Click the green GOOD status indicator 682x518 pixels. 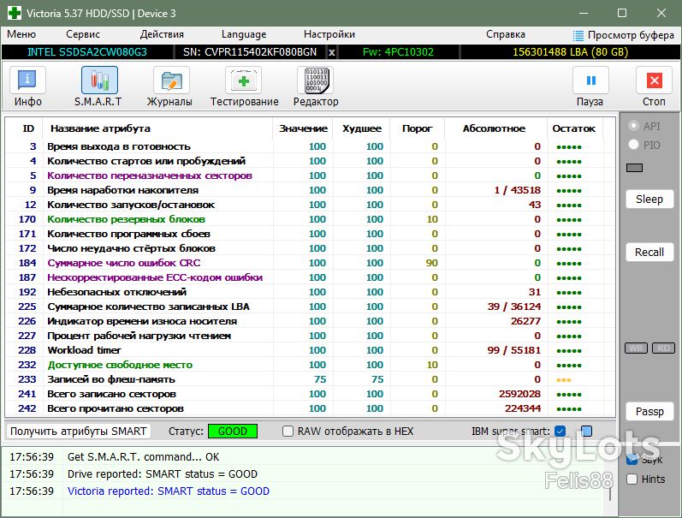pyautogui.click(x=233, y=431)
